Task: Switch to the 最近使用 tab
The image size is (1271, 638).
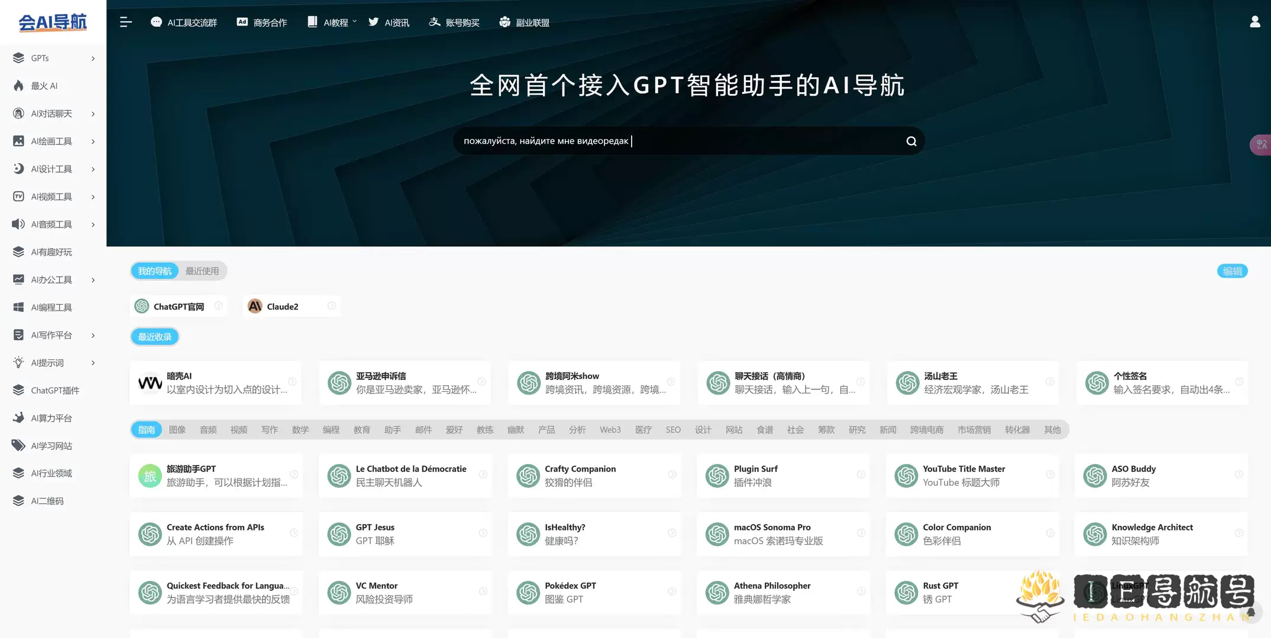Action: [202, 271]
